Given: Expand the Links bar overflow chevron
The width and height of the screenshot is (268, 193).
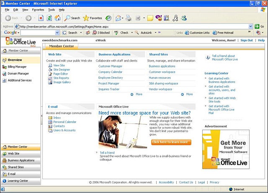Looking at the screenshot, I should pos(249,32).
